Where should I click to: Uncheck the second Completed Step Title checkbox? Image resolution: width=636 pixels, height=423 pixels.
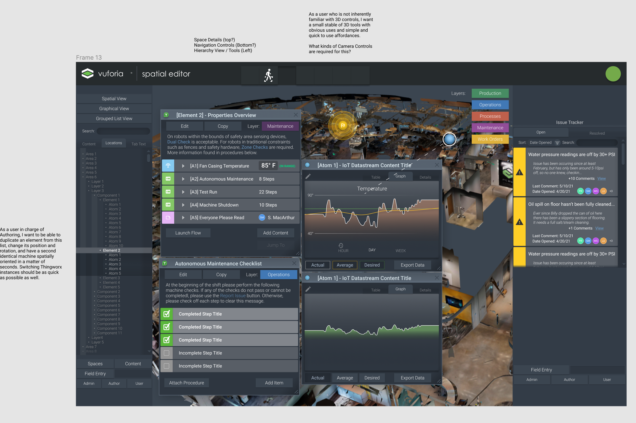pos(167,327)
